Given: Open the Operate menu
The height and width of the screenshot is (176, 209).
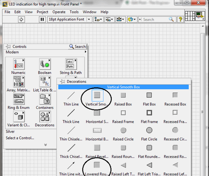Looking at the screenshot, I should [59, 12].
